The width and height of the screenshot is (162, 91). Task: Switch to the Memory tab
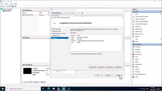30,82
